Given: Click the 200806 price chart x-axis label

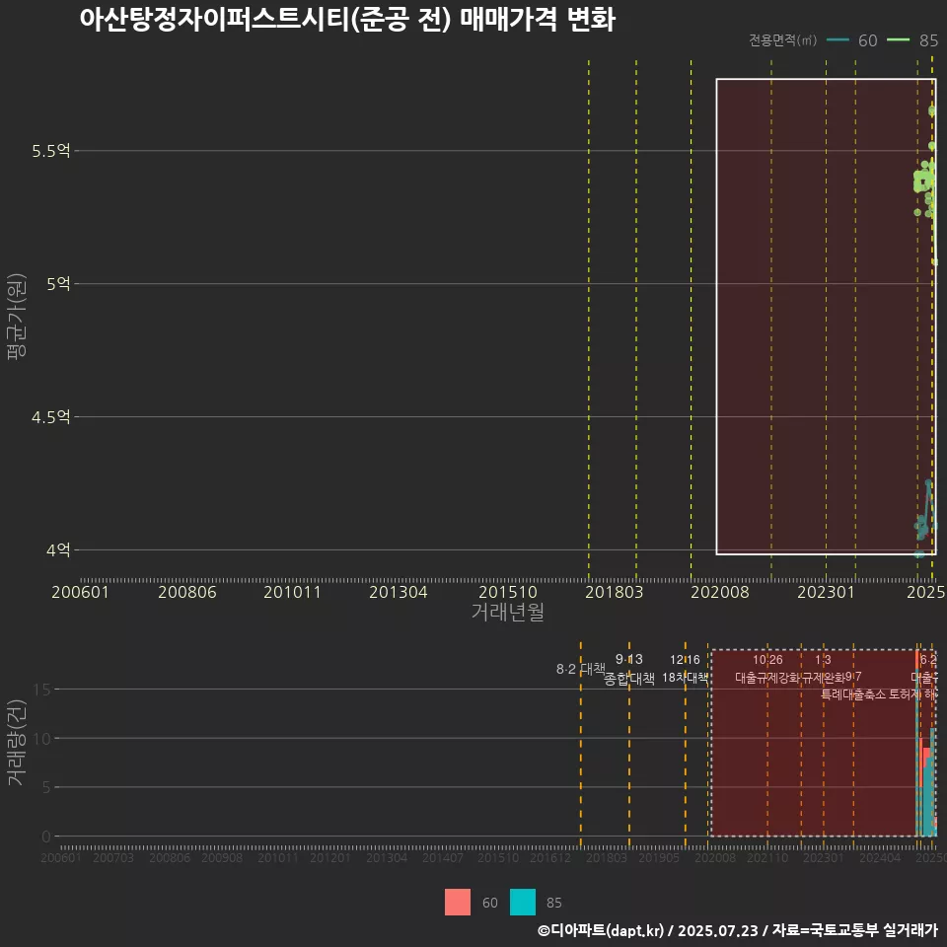Looking at the screenshot, I should 186,592.
